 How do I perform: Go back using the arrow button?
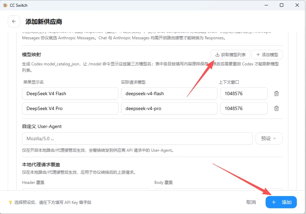click(x=14, y=21)
